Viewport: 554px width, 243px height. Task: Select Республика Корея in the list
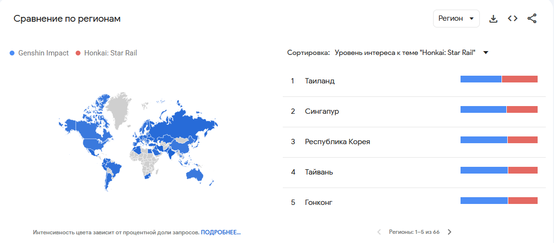click(x=337, y=142)
